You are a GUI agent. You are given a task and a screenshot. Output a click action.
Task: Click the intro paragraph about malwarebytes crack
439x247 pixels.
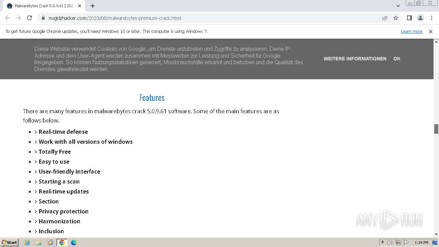tap(151, 116)
